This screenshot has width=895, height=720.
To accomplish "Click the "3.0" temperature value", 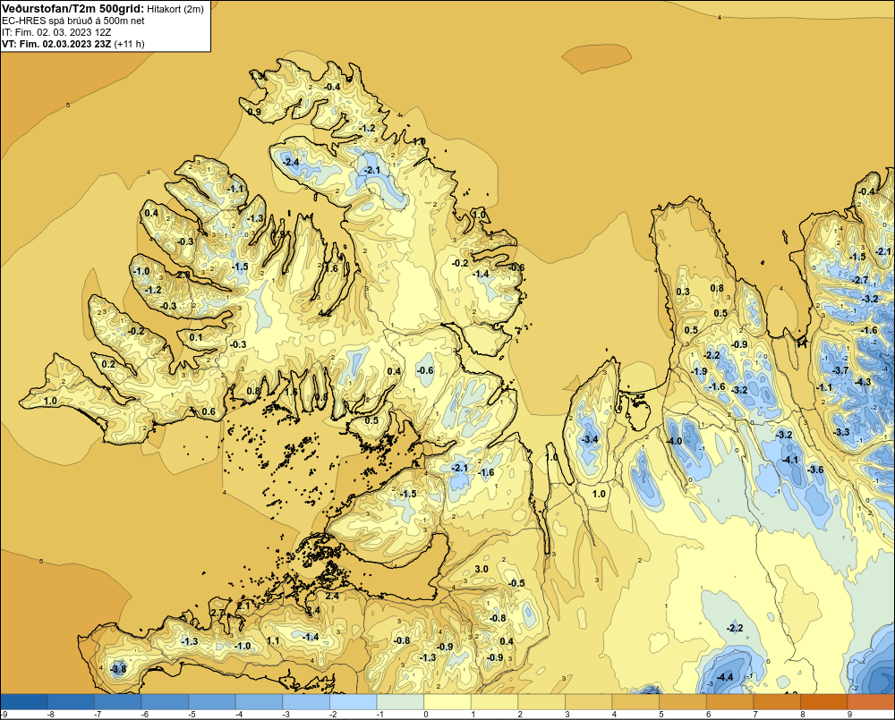I will [482, 569].
